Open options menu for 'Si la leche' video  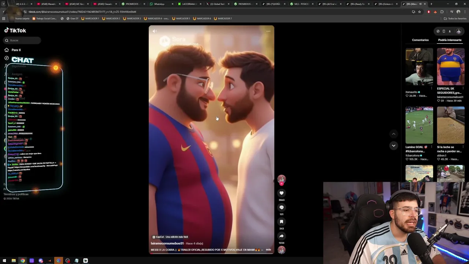[463, 147]
